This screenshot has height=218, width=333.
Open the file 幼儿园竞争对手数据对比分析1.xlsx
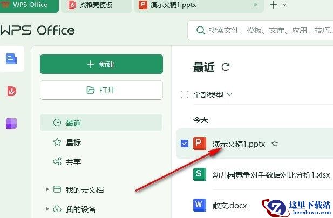pos(271,175)
